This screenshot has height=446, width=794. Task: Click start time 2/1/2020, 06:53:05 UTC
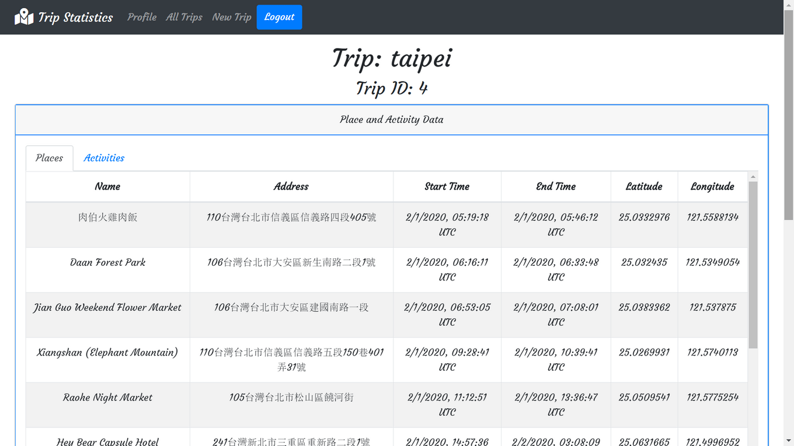point(447,314)
